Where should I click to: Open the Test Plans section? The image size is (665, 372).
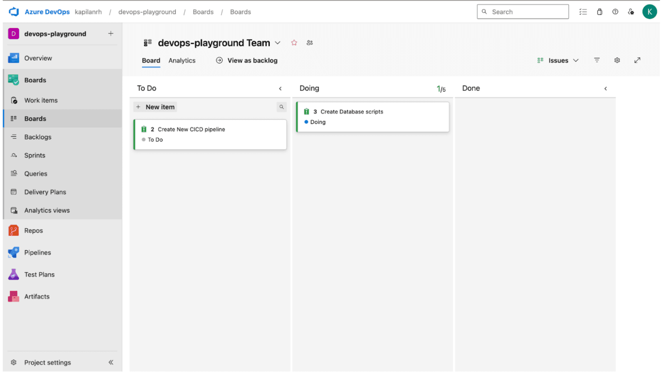39,274
